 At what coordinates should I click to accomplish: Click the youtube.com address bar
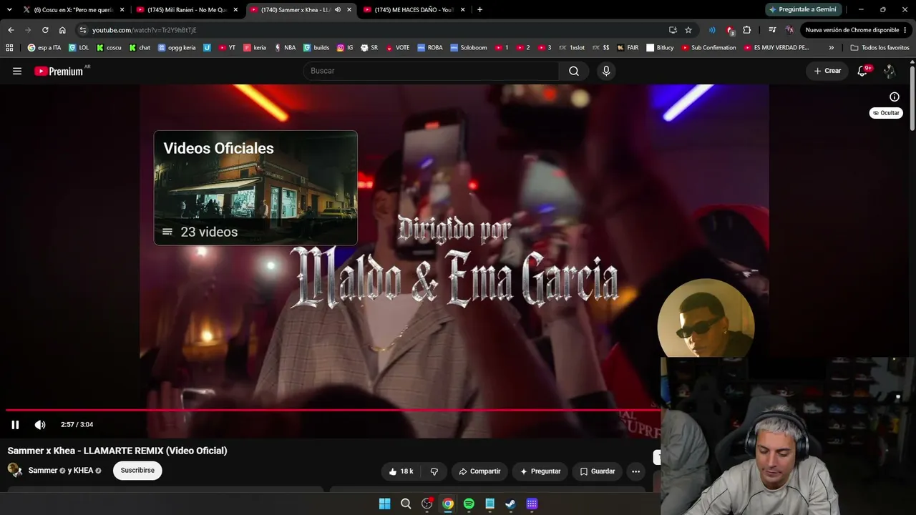372,30
